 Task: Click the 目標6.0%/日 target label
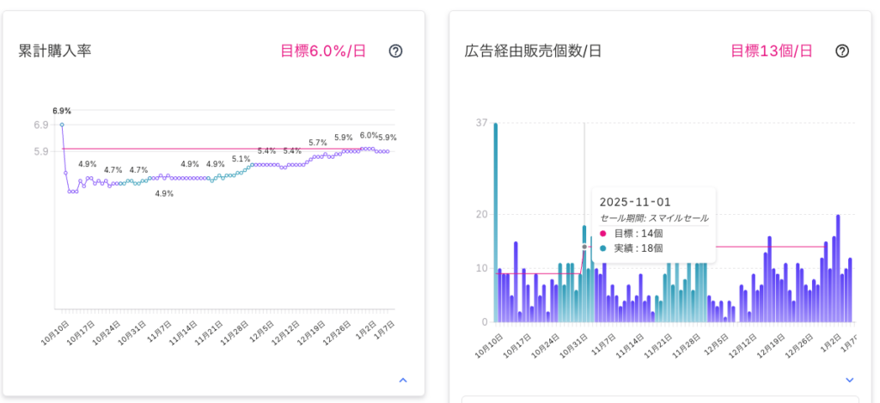pyautogui.click(x=323, y=51)
